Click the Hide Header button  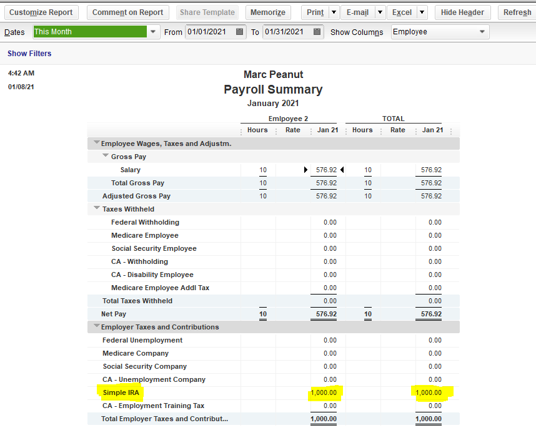pyautogui.click(x=462, y=12)
